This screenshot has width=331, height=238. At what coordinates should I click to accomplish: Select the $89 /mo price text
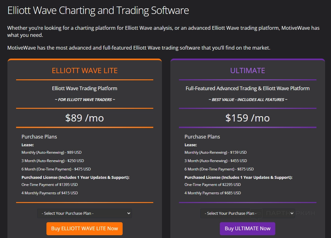click(x=85, y=118)
